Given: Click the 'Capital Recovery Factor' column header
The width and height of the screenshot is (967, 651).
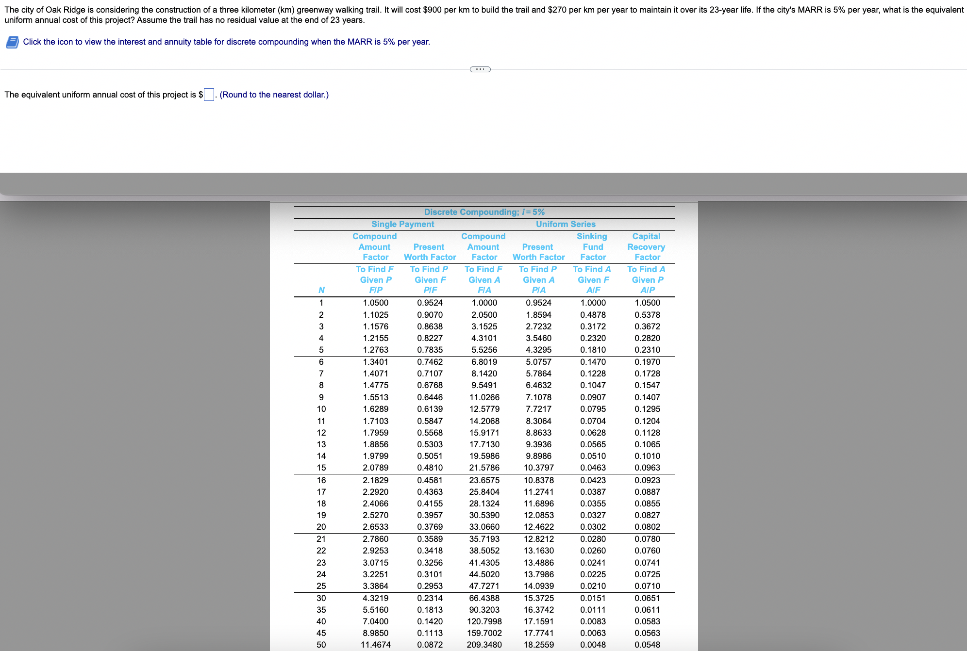Looking at the screenshot, I should pos(646,246).
